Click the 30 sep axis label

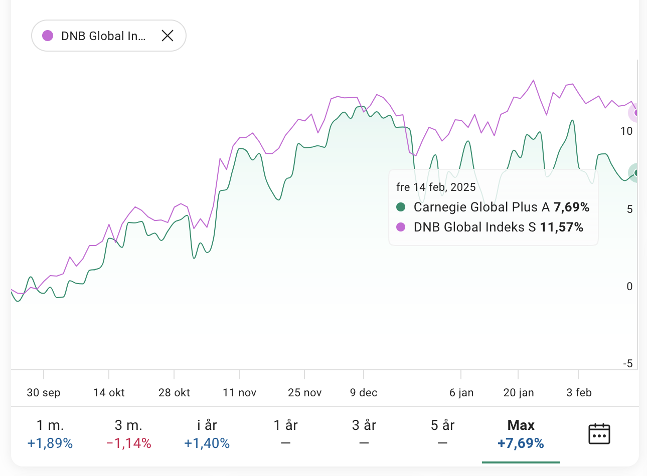(44, 393)
